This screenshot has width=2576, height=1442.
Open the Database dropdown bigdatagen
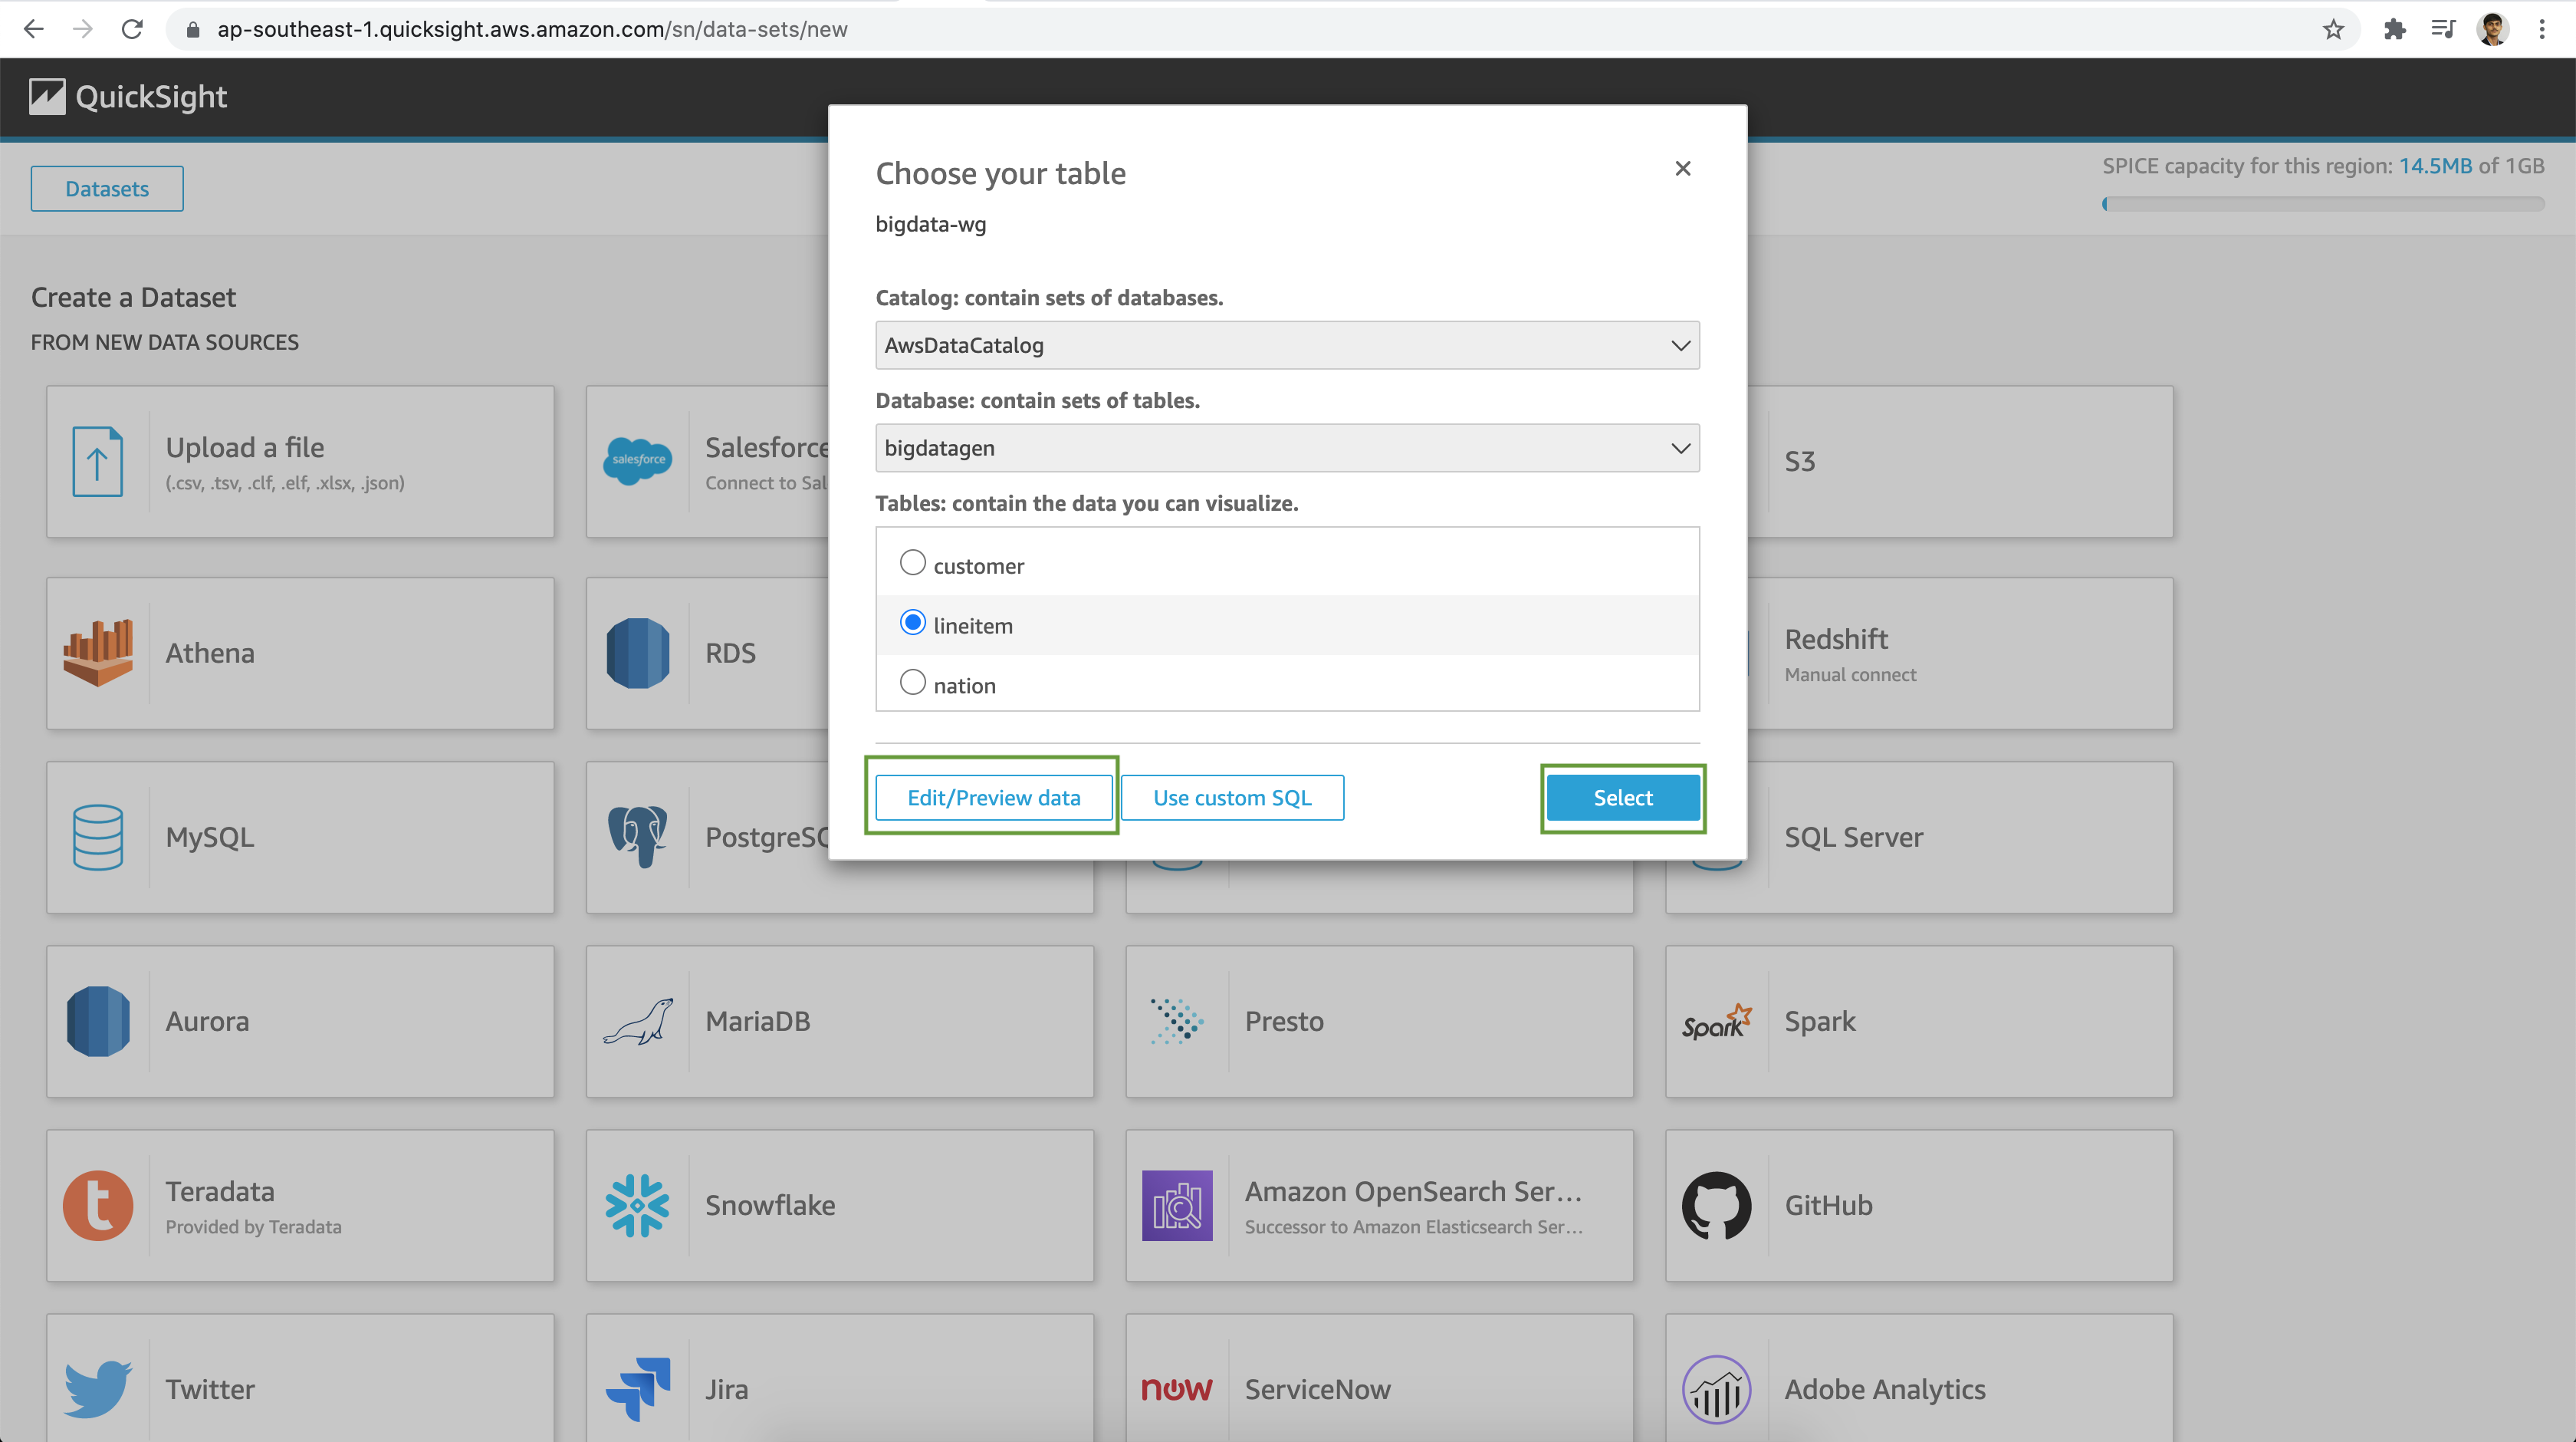tap(1287, 447)
